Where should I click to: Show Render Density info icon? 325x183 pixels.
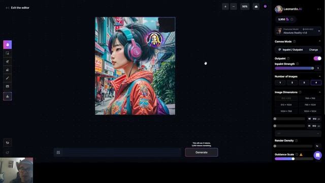[297, 141]
